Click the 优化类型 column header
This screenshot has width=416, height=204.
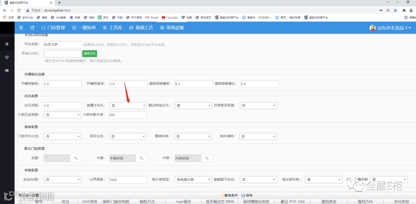402,202
